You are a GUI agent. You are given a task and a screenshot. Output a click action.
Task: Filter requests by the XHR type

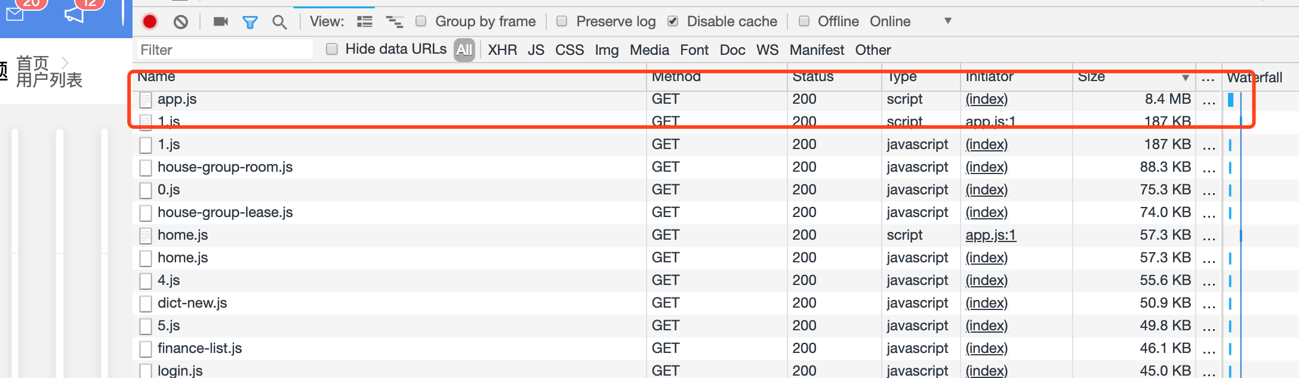(x=502, y=50)
